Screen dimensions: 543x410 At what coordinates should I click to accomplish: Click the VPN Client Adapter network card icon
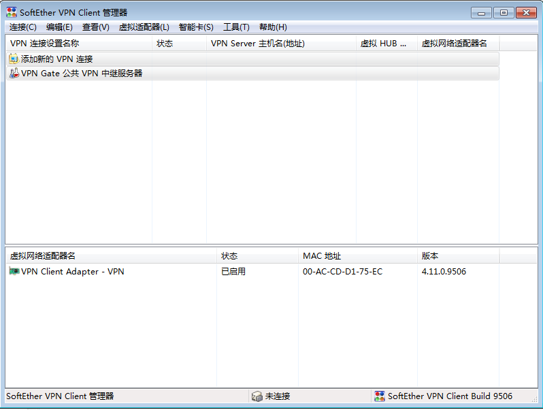pyautogui.click(x=14, y=271)
